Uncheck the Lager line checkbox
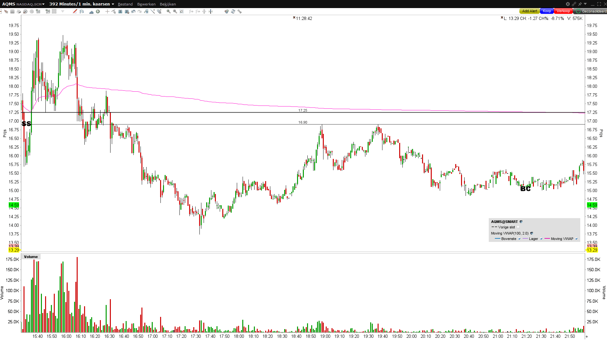 541,239
